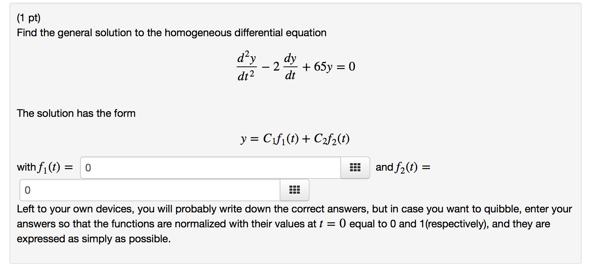Select the problem title text
The width and height of the screenshot is (593, 277).
(x=172, y=33)
